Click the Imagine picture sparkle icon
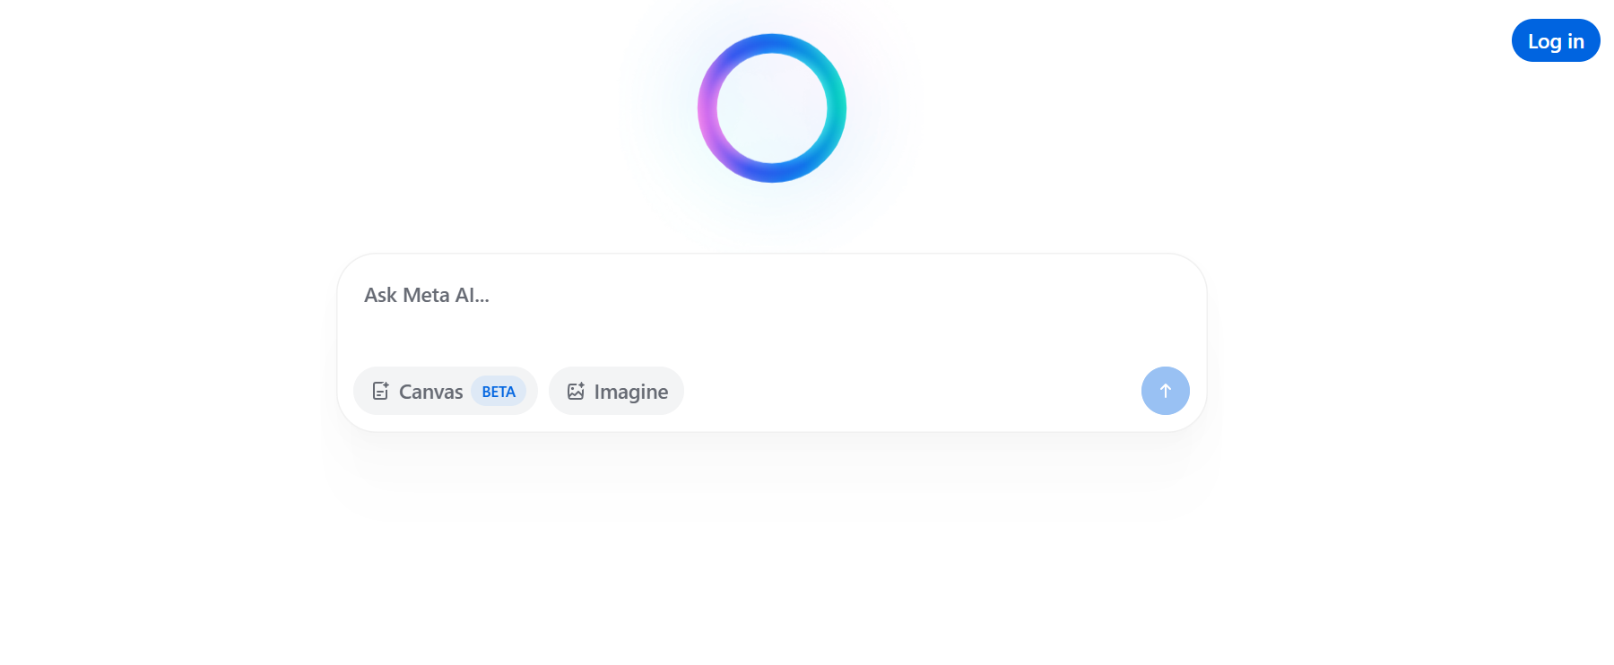Screen dimensions: 1614x665 [576, 391]
